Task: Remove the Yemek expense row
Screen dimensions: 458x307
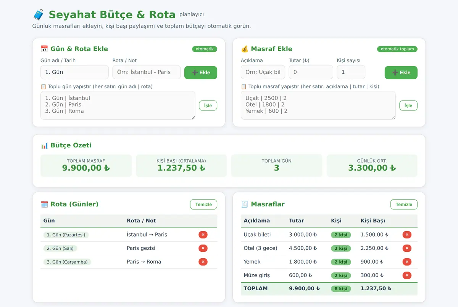Action: [407, 262]
